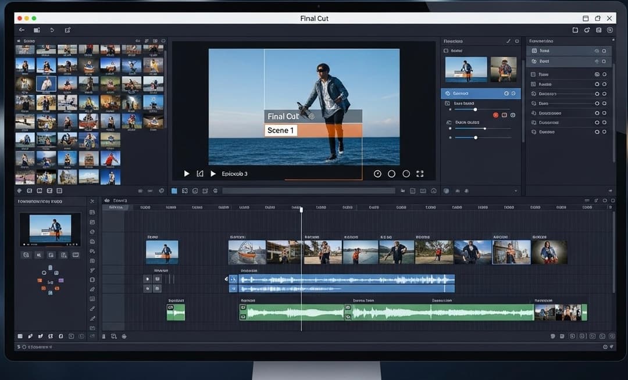Click the "Scene 1" title label in the preview

(x=281, y=131)
